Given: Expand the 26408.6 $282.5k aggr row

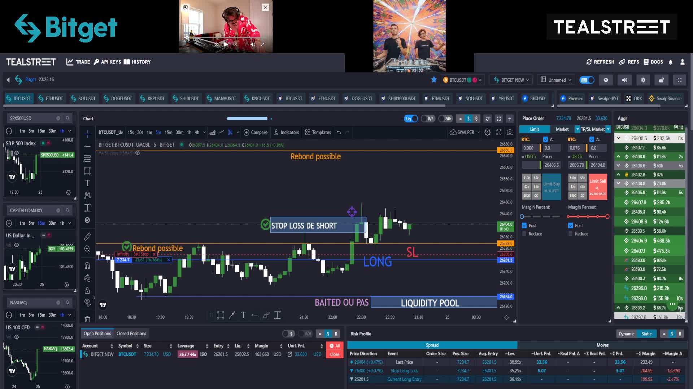Looking at the screenshot, I should 618,138.
